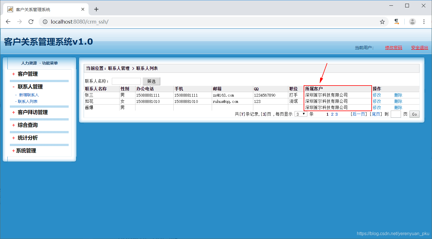
Task: Focus the page number input field
Action: 396,114
